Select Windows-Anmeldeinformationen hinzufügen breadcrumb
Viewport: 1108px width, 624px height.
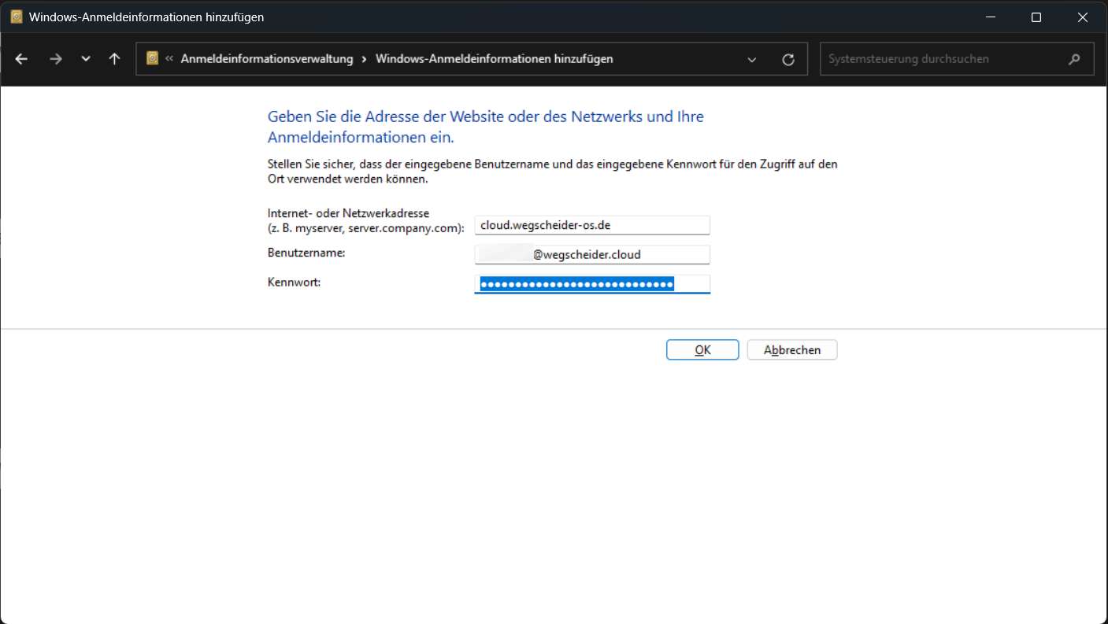point(495,59)
